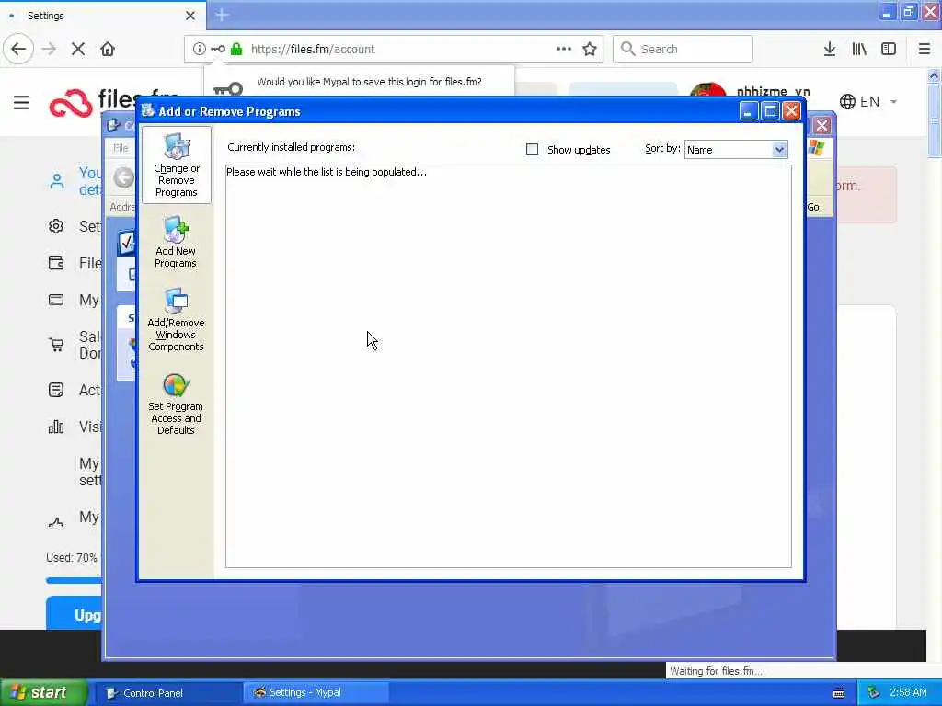Screen dimensions: 942x706
Task: Open the browser hamburger menu
Action: [925, 50]
